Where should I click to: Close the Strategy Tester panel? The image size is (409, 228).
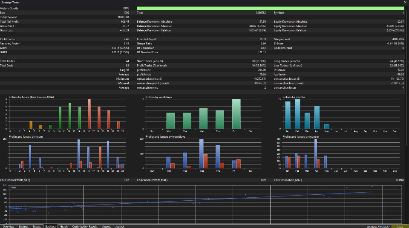click(x=405, y=3)
